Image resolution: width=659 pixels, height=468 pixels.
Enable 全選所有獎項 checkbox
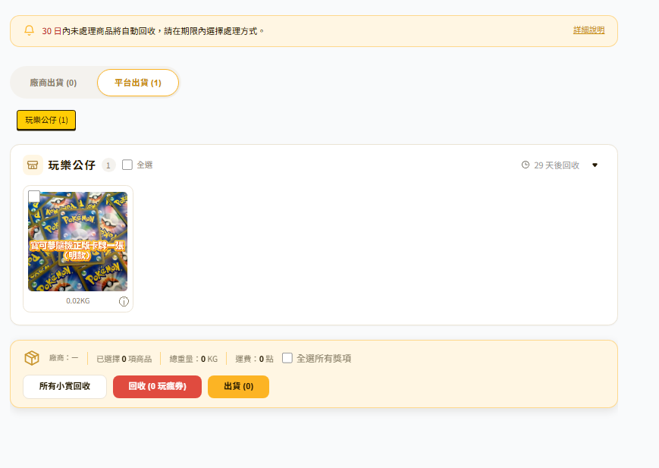pyautogui.click(x=287, y=358)
